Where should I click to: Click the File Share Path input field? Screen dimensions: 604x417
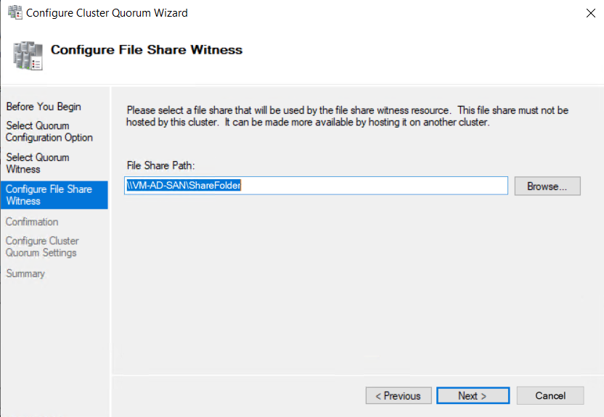click(x=316, y=186)
